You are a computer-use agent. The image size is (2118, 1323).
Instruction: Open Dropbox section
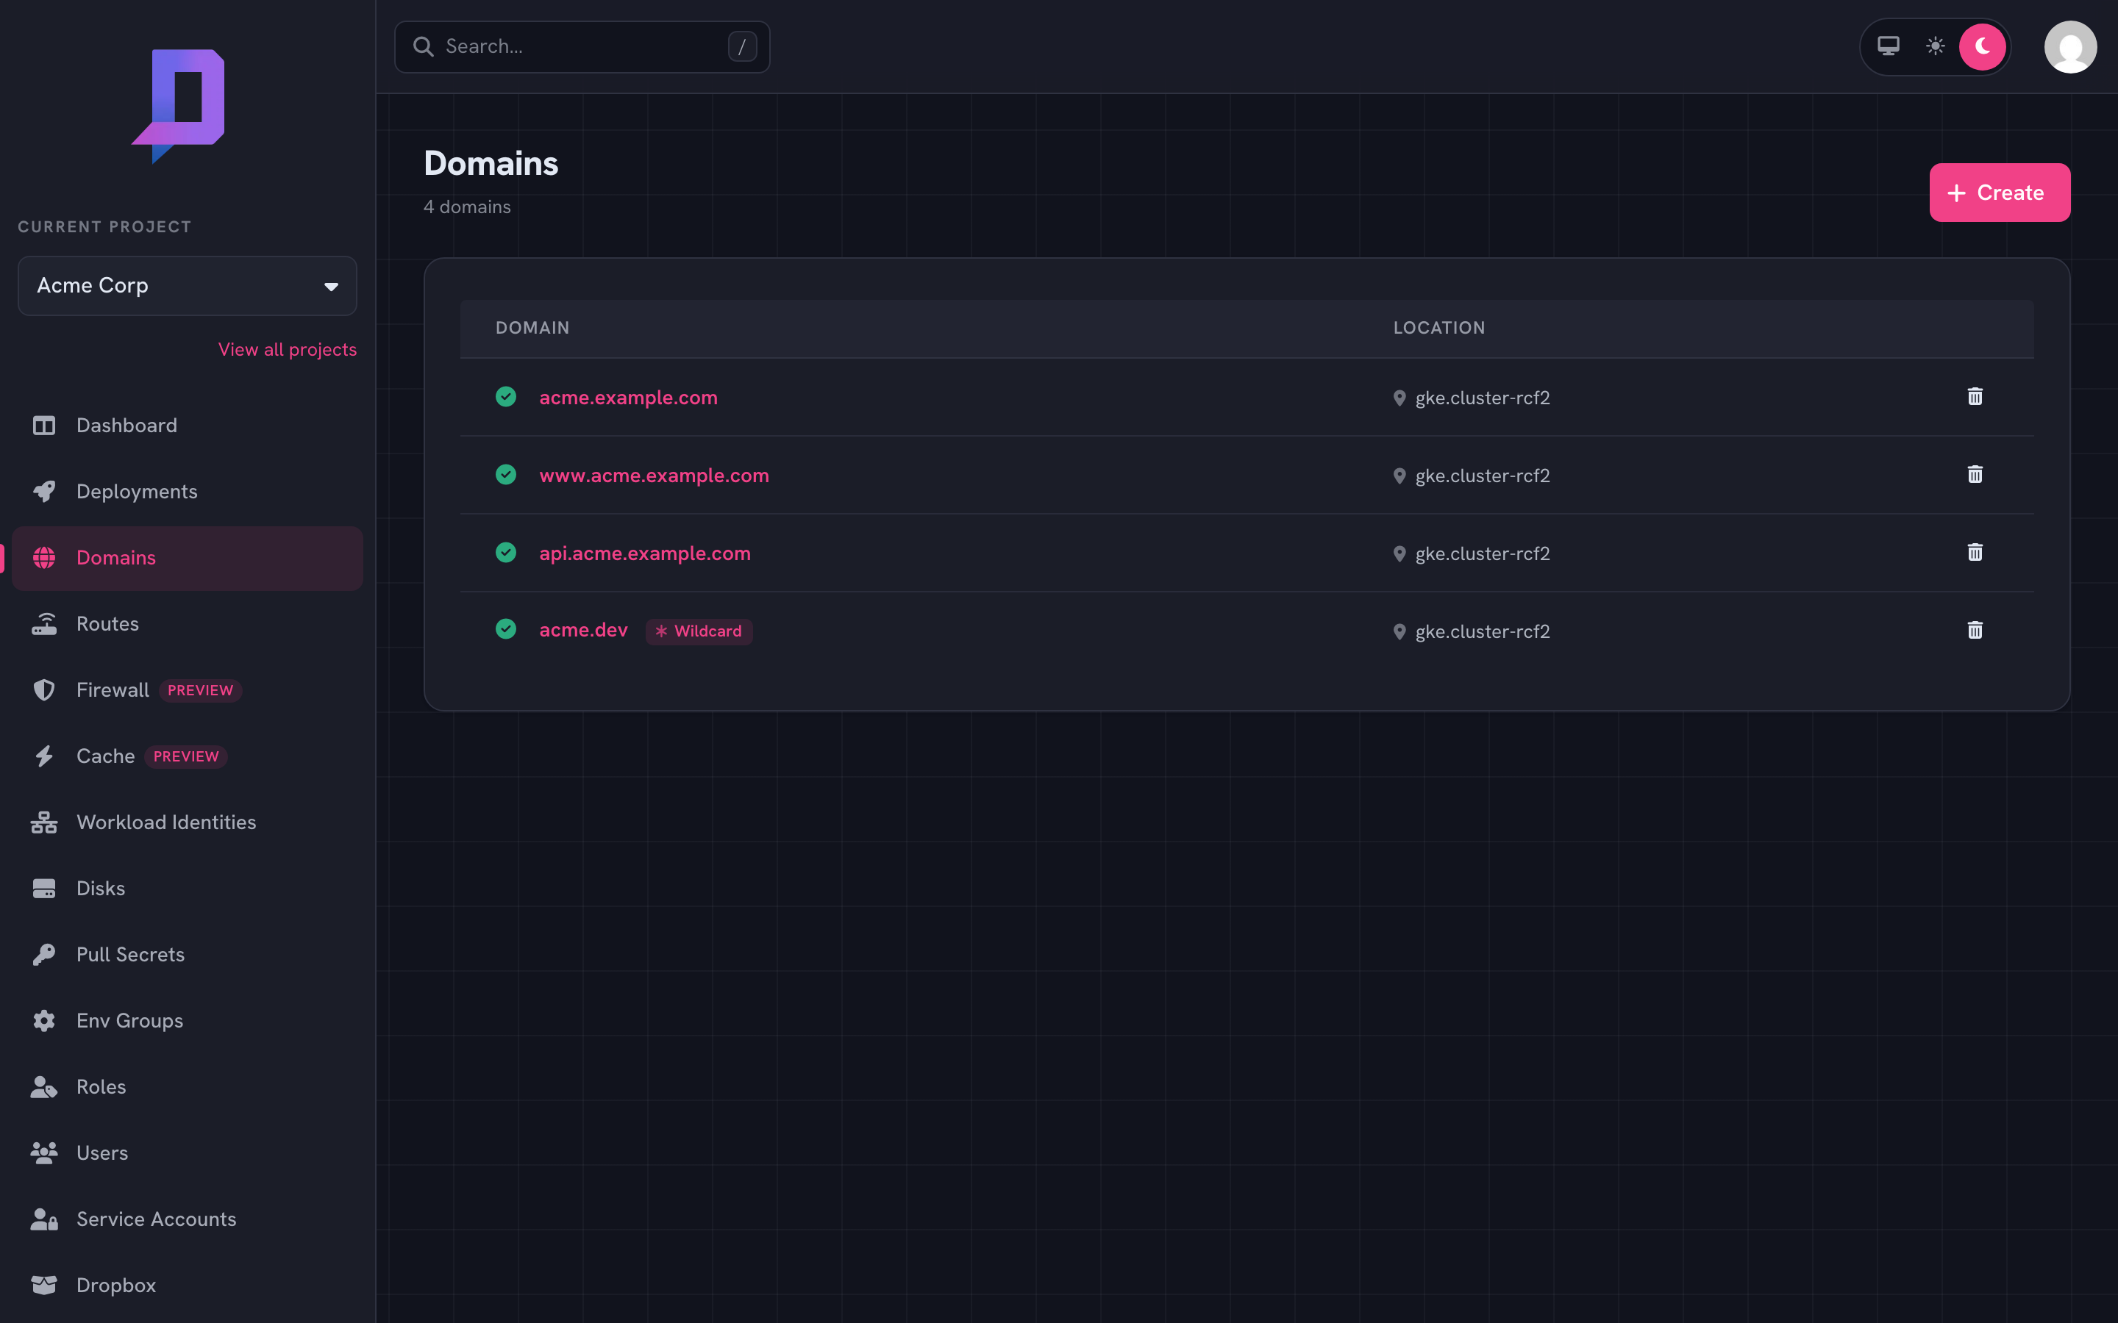(188, 1286)
